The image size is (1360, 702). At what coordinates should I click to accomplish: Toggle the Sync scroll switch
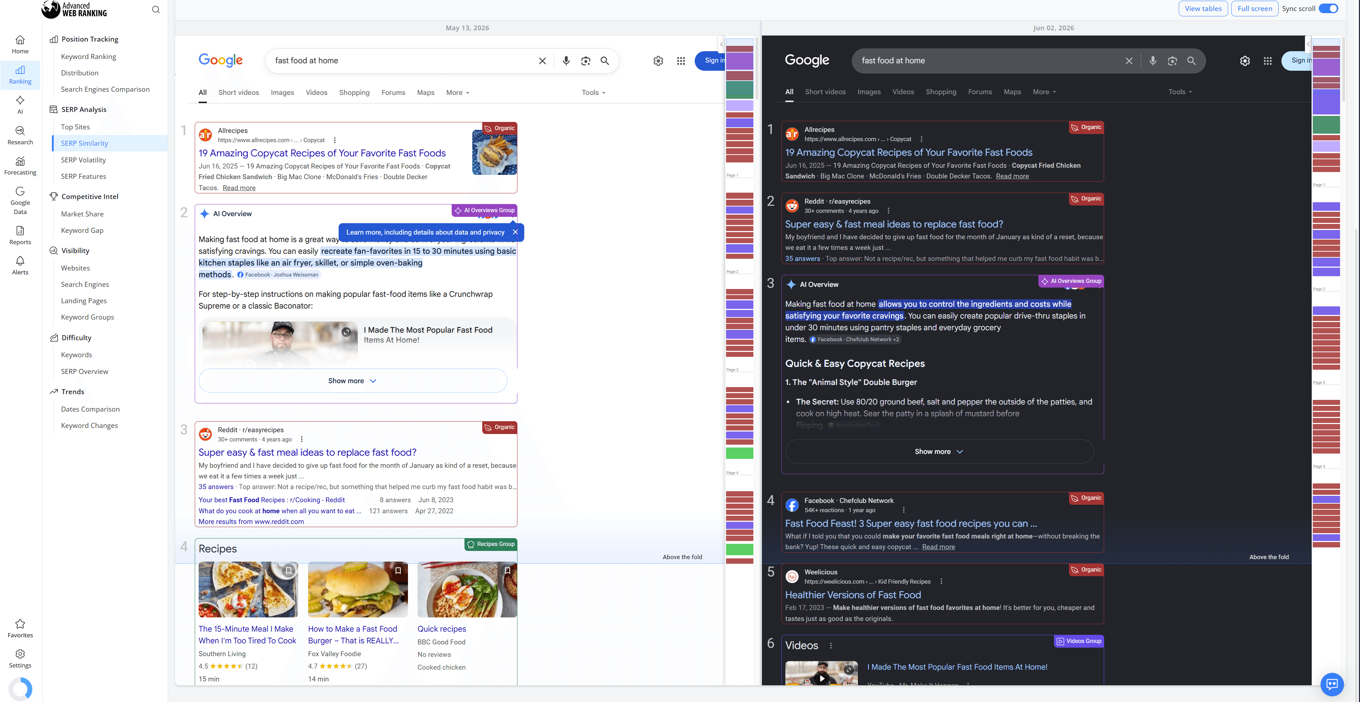[1328, 9]
